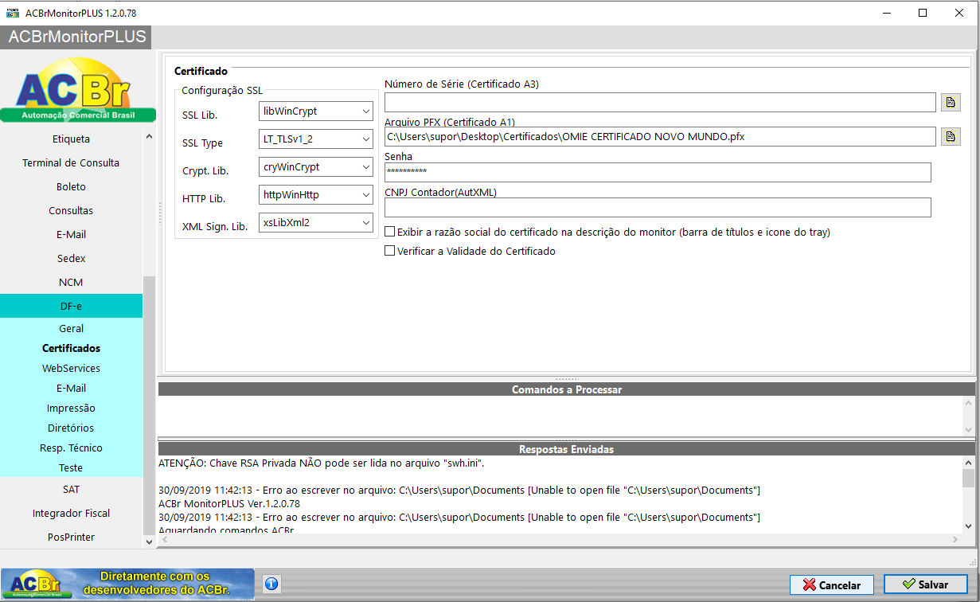Enable Exibir a razão social checkbox
980x602 pixels.
point(390,232)
